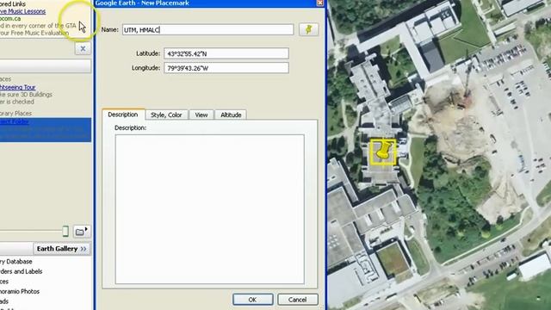
Task: Open the Sightseeing Tour link
Action: (x=18, y=87)
